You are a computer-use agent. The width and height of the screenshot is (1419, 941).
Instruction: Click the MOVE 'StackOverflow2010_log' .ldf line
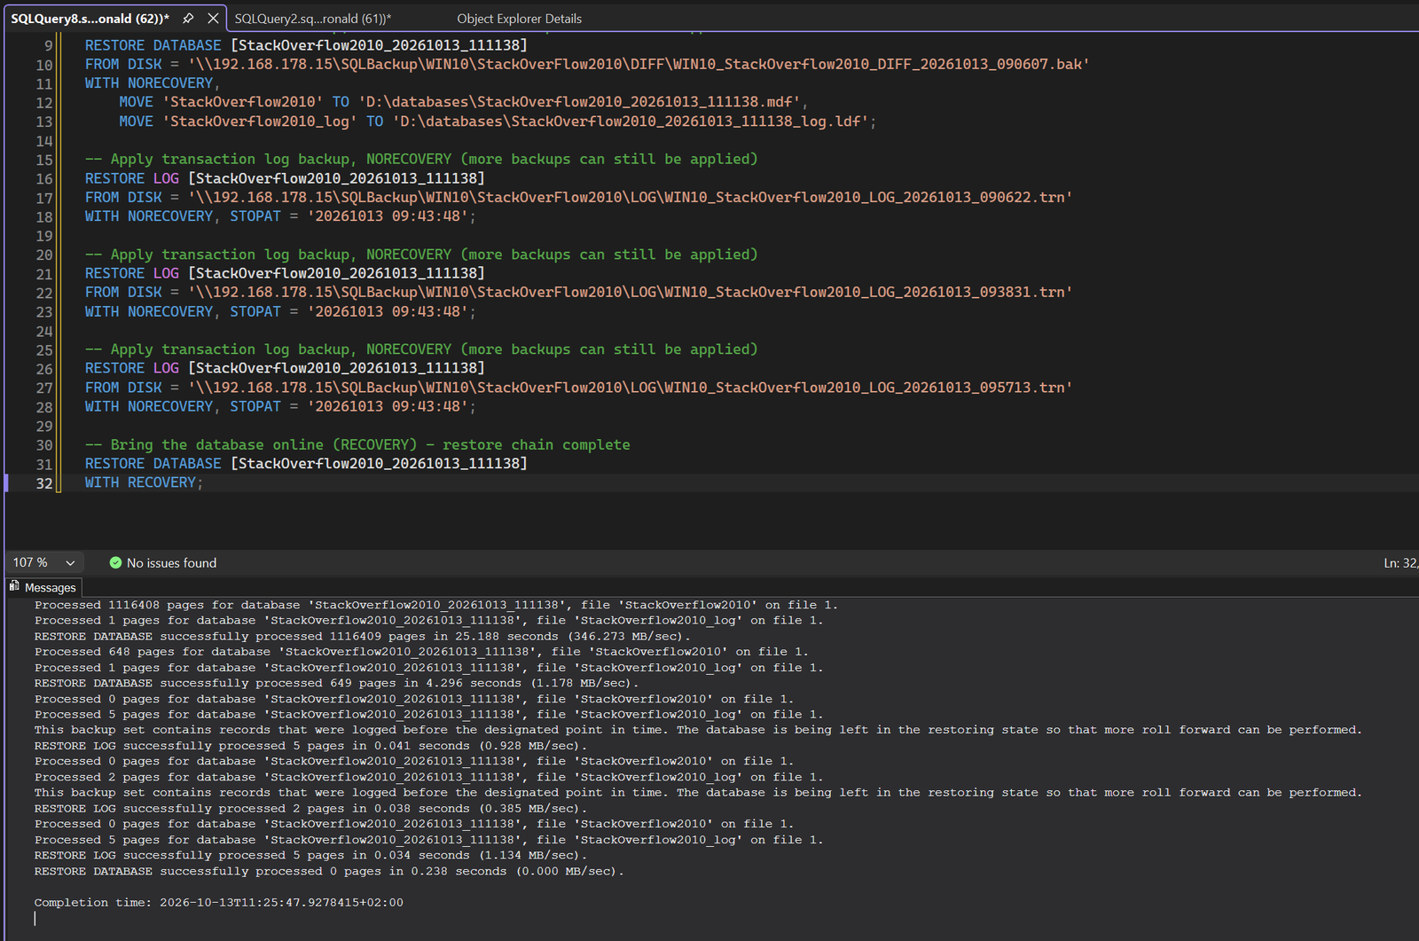click(498, 122)
